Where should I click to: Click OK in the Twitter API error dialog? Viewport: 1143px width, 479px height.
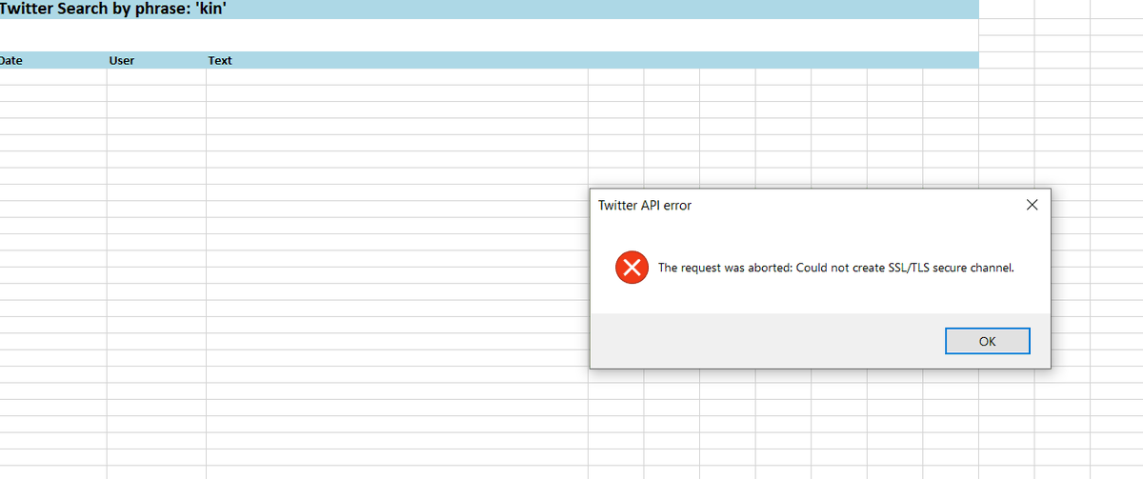pyautogui.click(x=987, y=341)
